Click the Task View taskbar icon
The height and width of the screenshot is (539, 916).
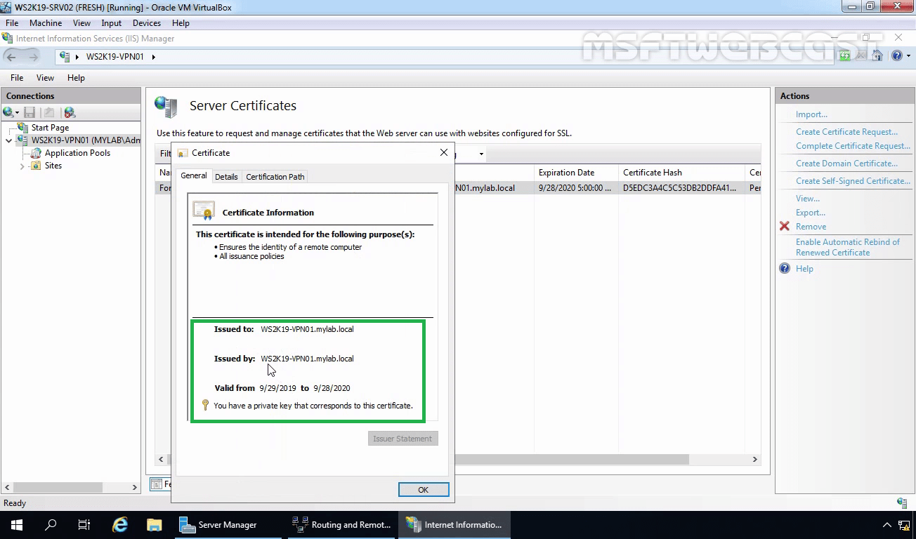pyautogui.click(x=84, y=524)
